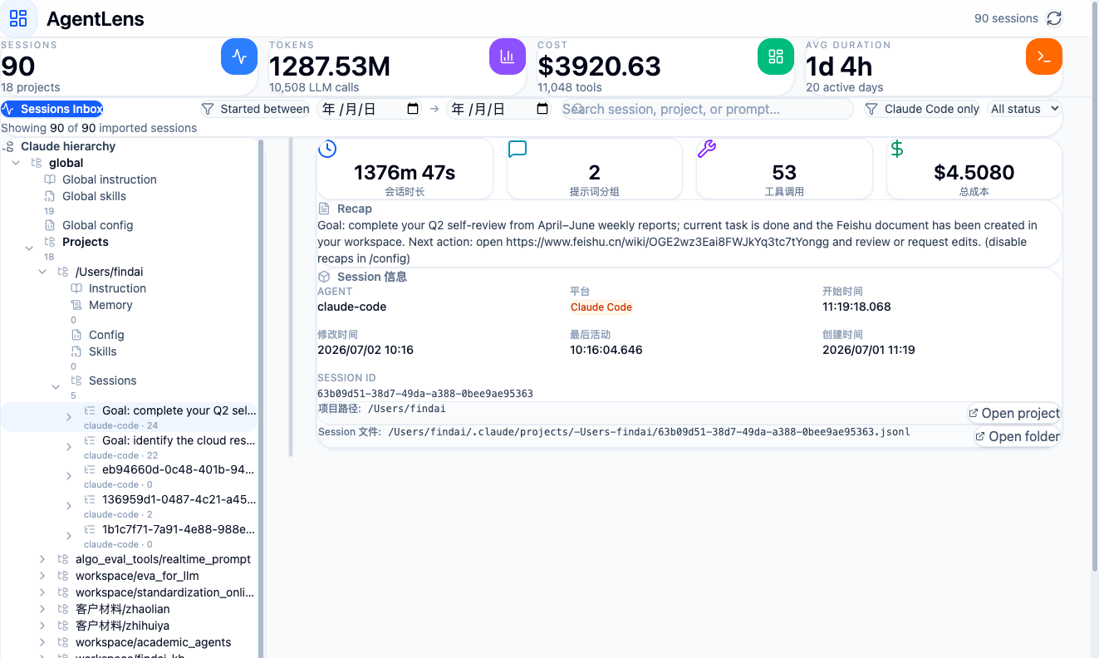This screenshot has height=658, width=1099.
Task: Open the All status dropdown
Action: click(x=1025, y=109)
